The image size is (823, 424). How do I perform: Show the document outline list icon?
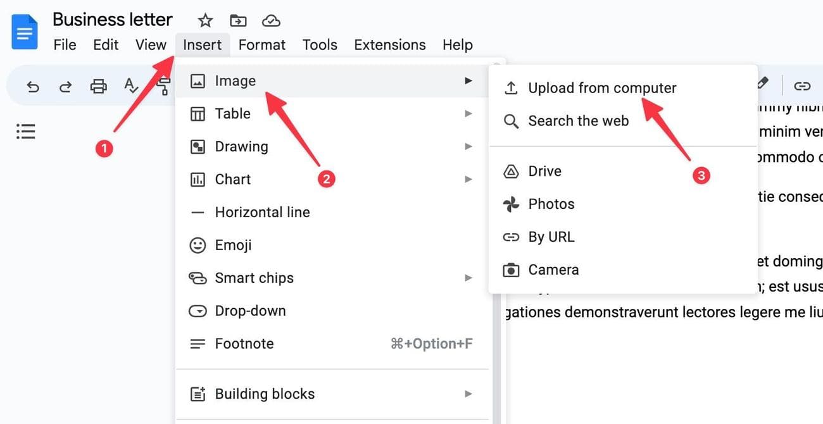point(25,132)
